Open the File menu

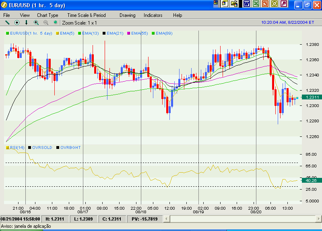coord(6,15)
